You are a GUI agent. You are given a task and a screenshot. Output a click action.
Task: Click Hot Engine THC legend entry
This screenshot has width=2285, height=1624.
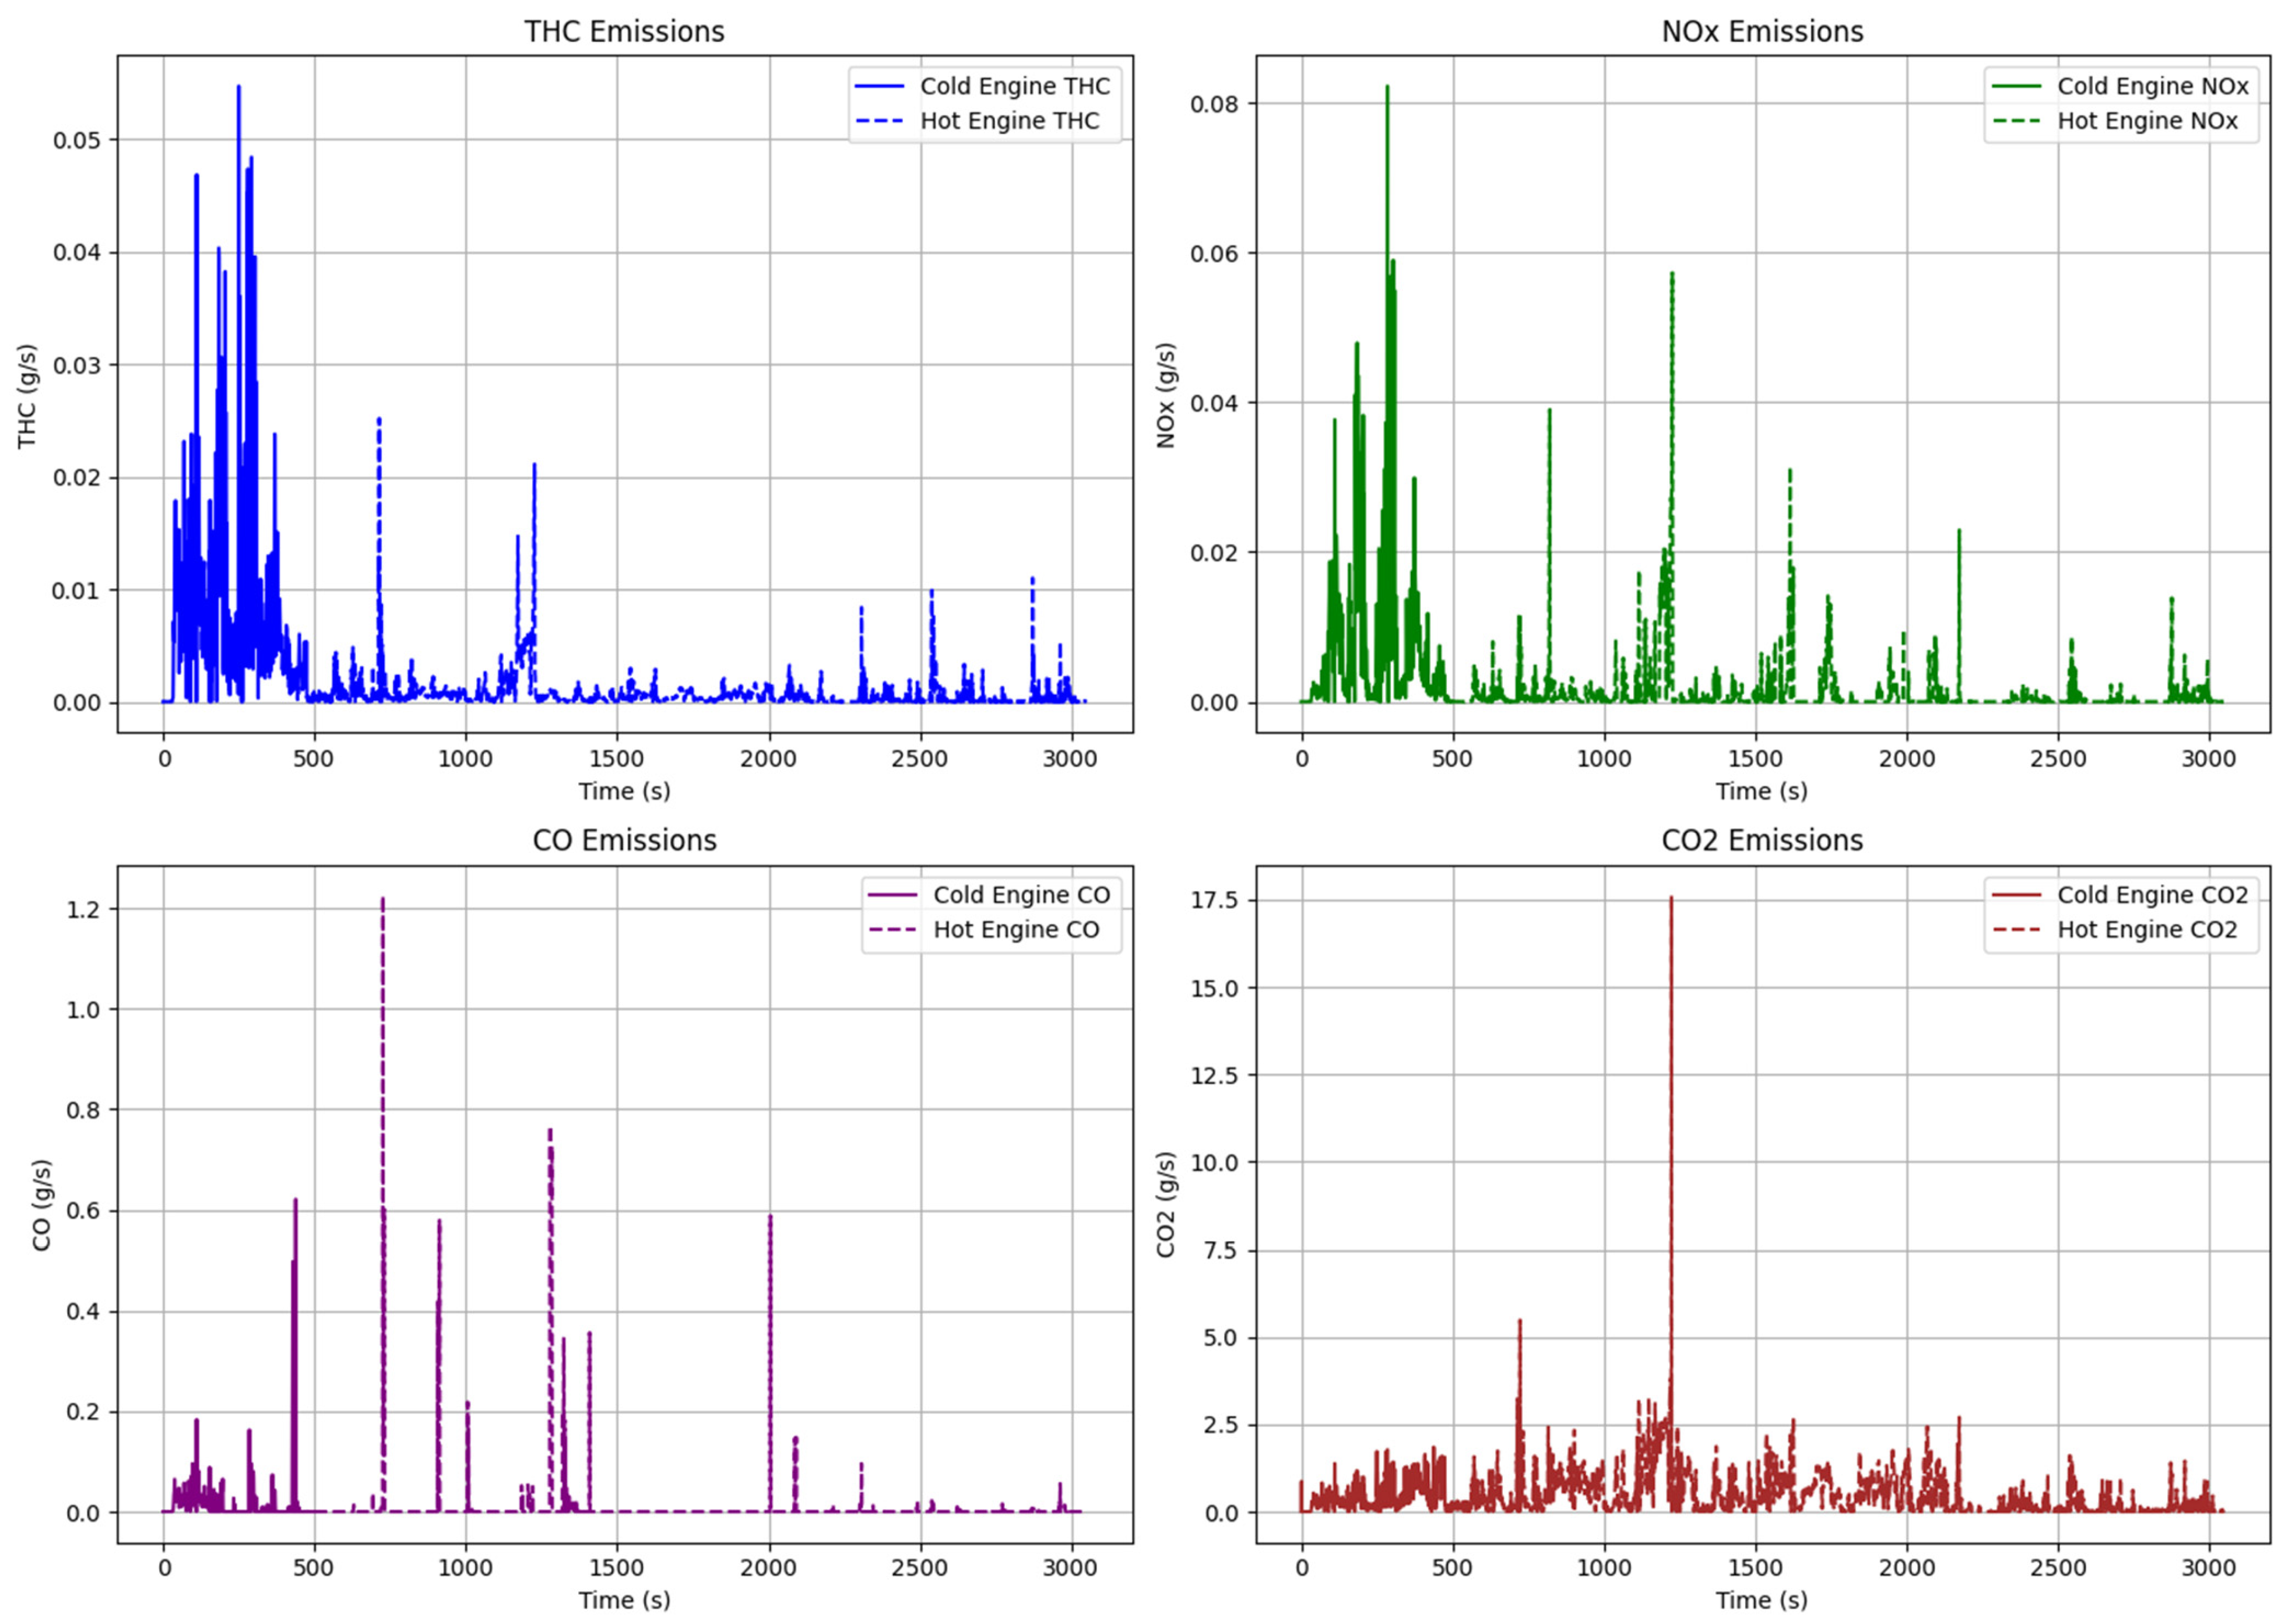(1009, 121)
